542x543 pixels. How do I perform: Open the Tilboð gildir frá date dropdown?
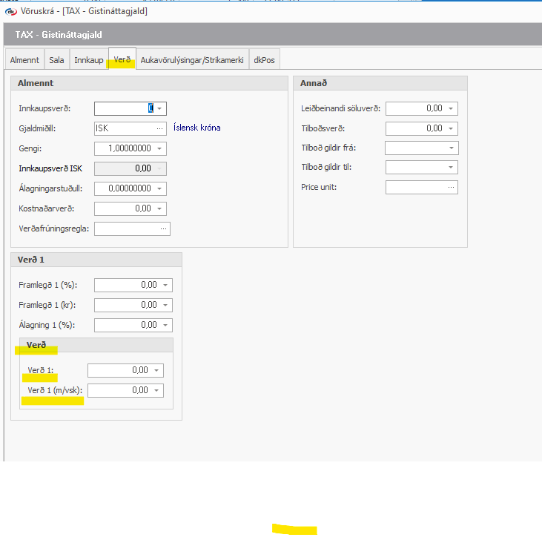(451, 148)
